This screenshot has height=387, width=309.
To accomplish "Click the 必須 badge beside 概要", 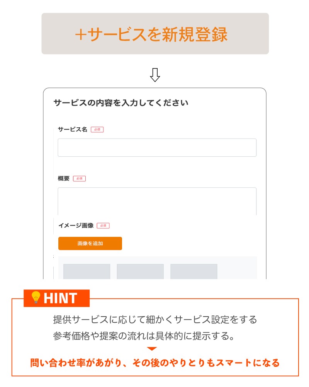I will click(x=79, y=179).
